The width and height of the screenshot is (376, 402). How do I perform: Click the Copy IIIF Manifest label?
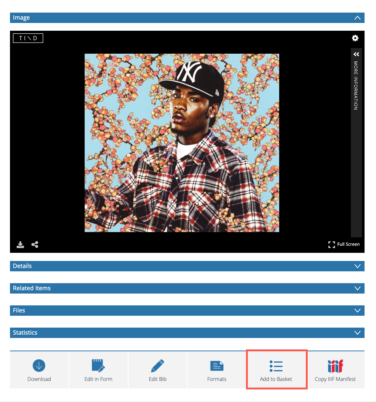[x=335, y=379]
